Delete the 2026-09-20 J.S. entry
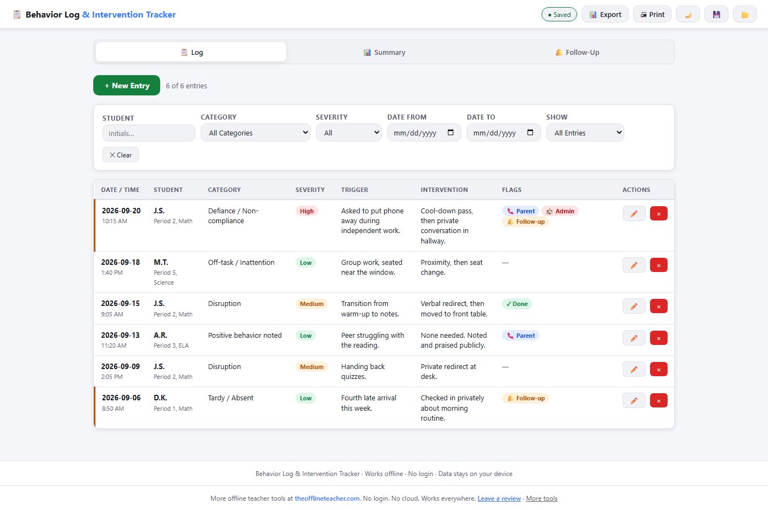768x510 pixels. (x=659, y=213)
